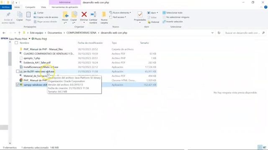Open file Historial
The image size is (268, 150).
153,22
